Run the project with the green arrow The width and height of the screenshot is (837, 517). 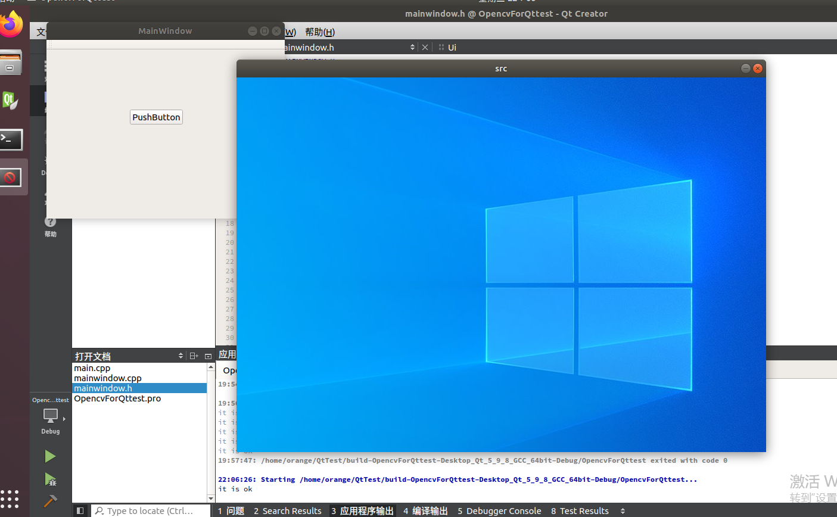tap(50, 456)
